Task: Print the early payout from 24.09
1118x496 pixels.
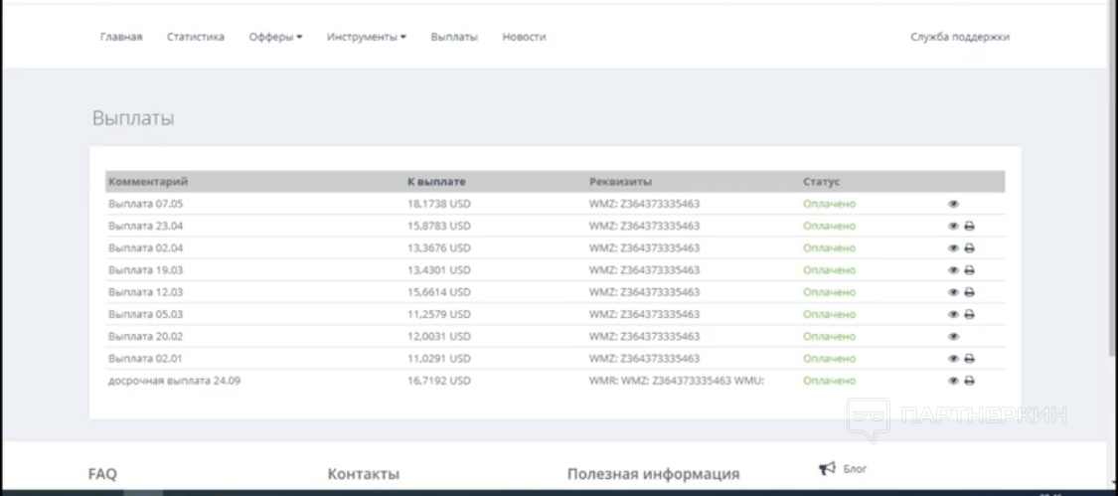Action: pos(969,381)
